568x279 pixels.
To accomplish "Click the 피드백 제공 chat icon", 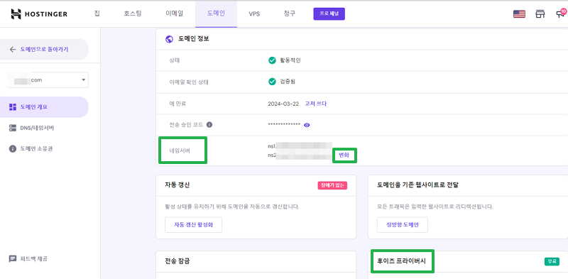I will pyautogui.click(x=13, y=258).
